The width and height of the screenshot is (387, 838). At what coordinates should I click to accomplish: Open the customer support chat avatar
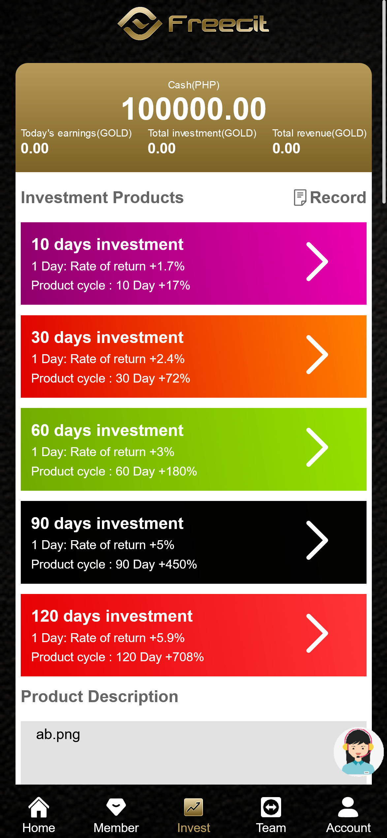click(358, 752)
